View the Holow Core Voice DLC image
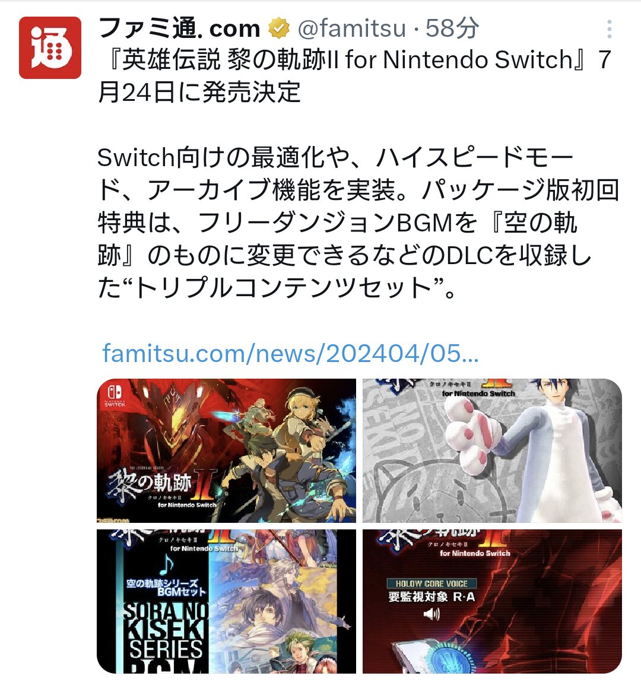The height and width of the screenshot is (692, 641). (492, 601)
